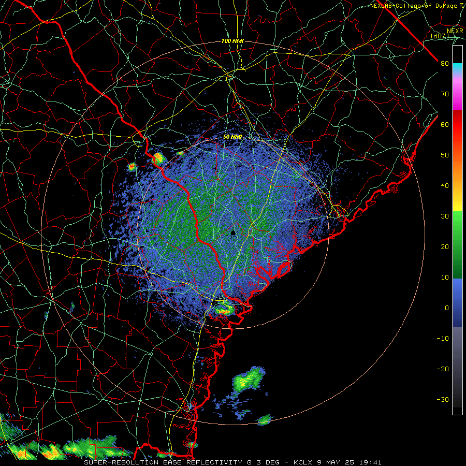Click the dBZ units label
The image size is (466, 466).
pos(440,36)
